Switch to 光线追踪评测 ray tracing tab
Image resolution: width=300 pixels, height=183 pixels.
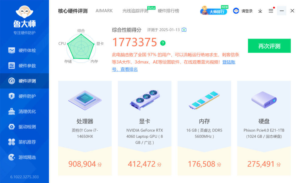pyautogui.click(x=135, y=11)
